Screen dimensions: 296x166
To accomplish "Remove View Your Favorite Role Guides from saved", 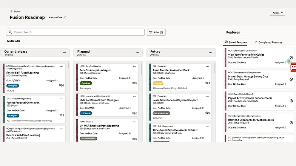I will 291,58.
